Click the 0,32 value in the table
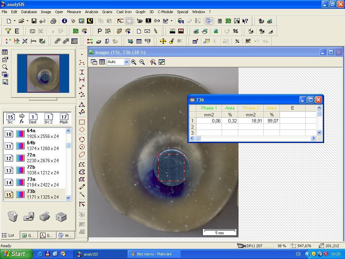 click(230, 121)
